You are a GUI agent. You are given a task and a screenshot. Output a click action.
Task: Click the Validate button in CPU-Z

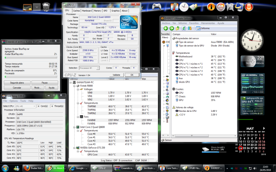point(116,75)
